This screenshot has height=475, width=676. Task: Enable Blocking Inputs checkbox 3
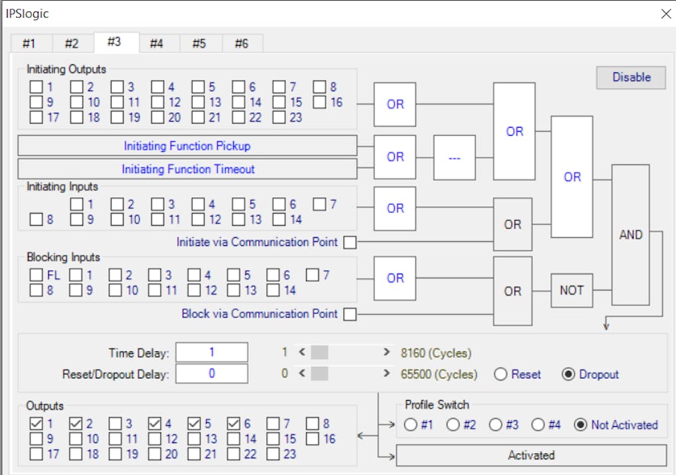click(x=155, y=275)
